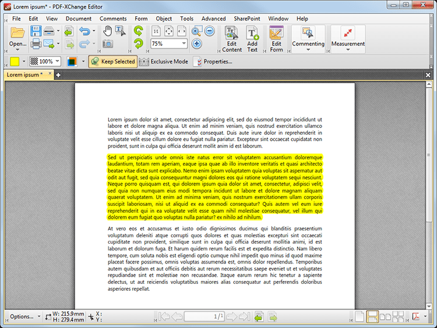Open the Comments menu
Viewport: 437px width, 328px height.
tap(113, 19)
